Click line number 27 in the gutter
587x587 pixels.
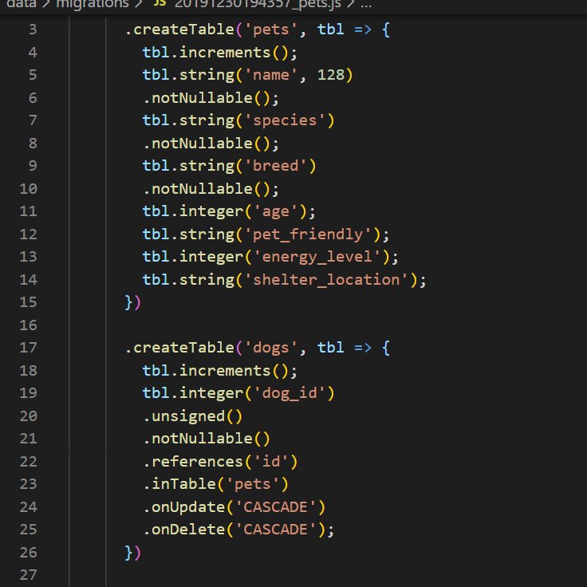(x=29, y=575)
